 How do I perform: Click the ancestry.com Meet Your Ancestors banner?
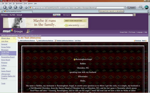pos(46,23)
